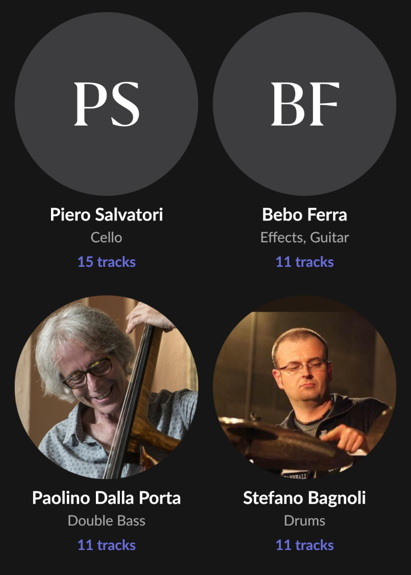Viewport: 411px width, 575px height.
Task: Select the Drums role label
Action: [x=304, y=520]
